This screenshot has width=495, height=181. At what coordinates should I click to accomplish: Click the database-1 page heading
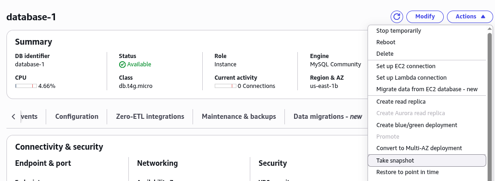coord(31,17)
